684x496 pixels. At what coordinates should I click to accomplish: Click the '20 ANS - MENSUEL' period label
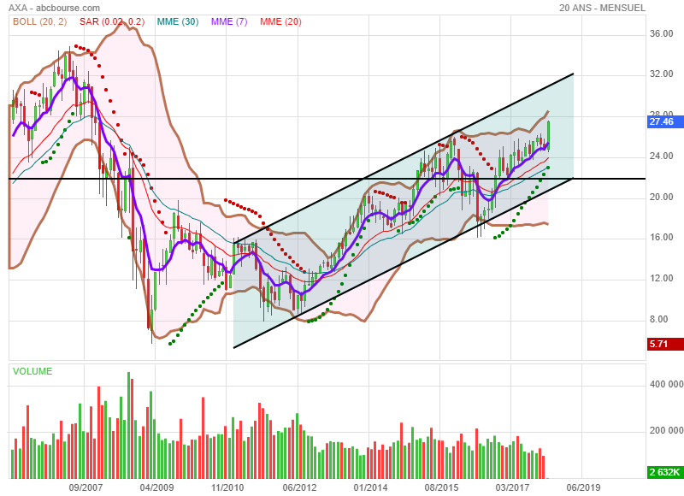(x=602, y=8)
